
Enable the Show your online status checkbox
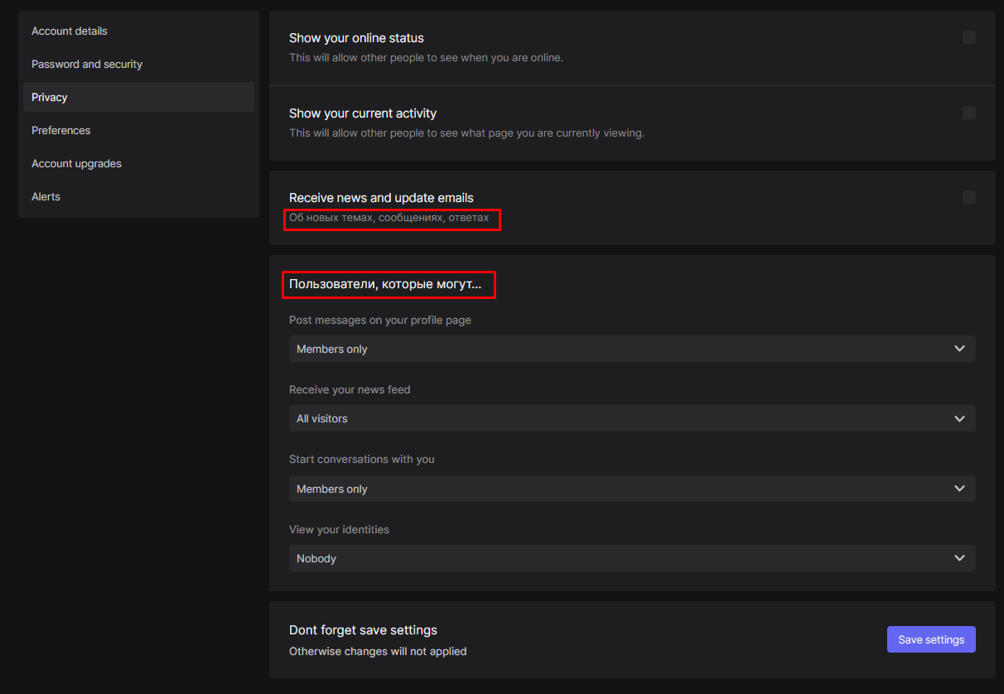[x=969, y=37]
